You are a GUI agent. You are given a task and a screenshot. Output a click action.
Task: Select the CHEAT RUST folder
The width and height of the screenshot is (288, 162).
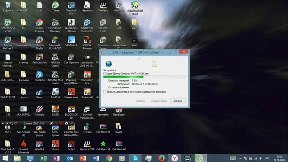(x=8, y=94)
